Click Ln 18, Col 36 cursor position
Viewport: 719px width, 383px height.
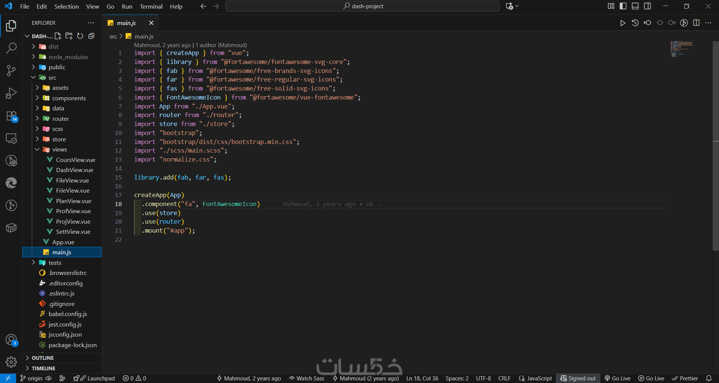click(x=422, y=378)
